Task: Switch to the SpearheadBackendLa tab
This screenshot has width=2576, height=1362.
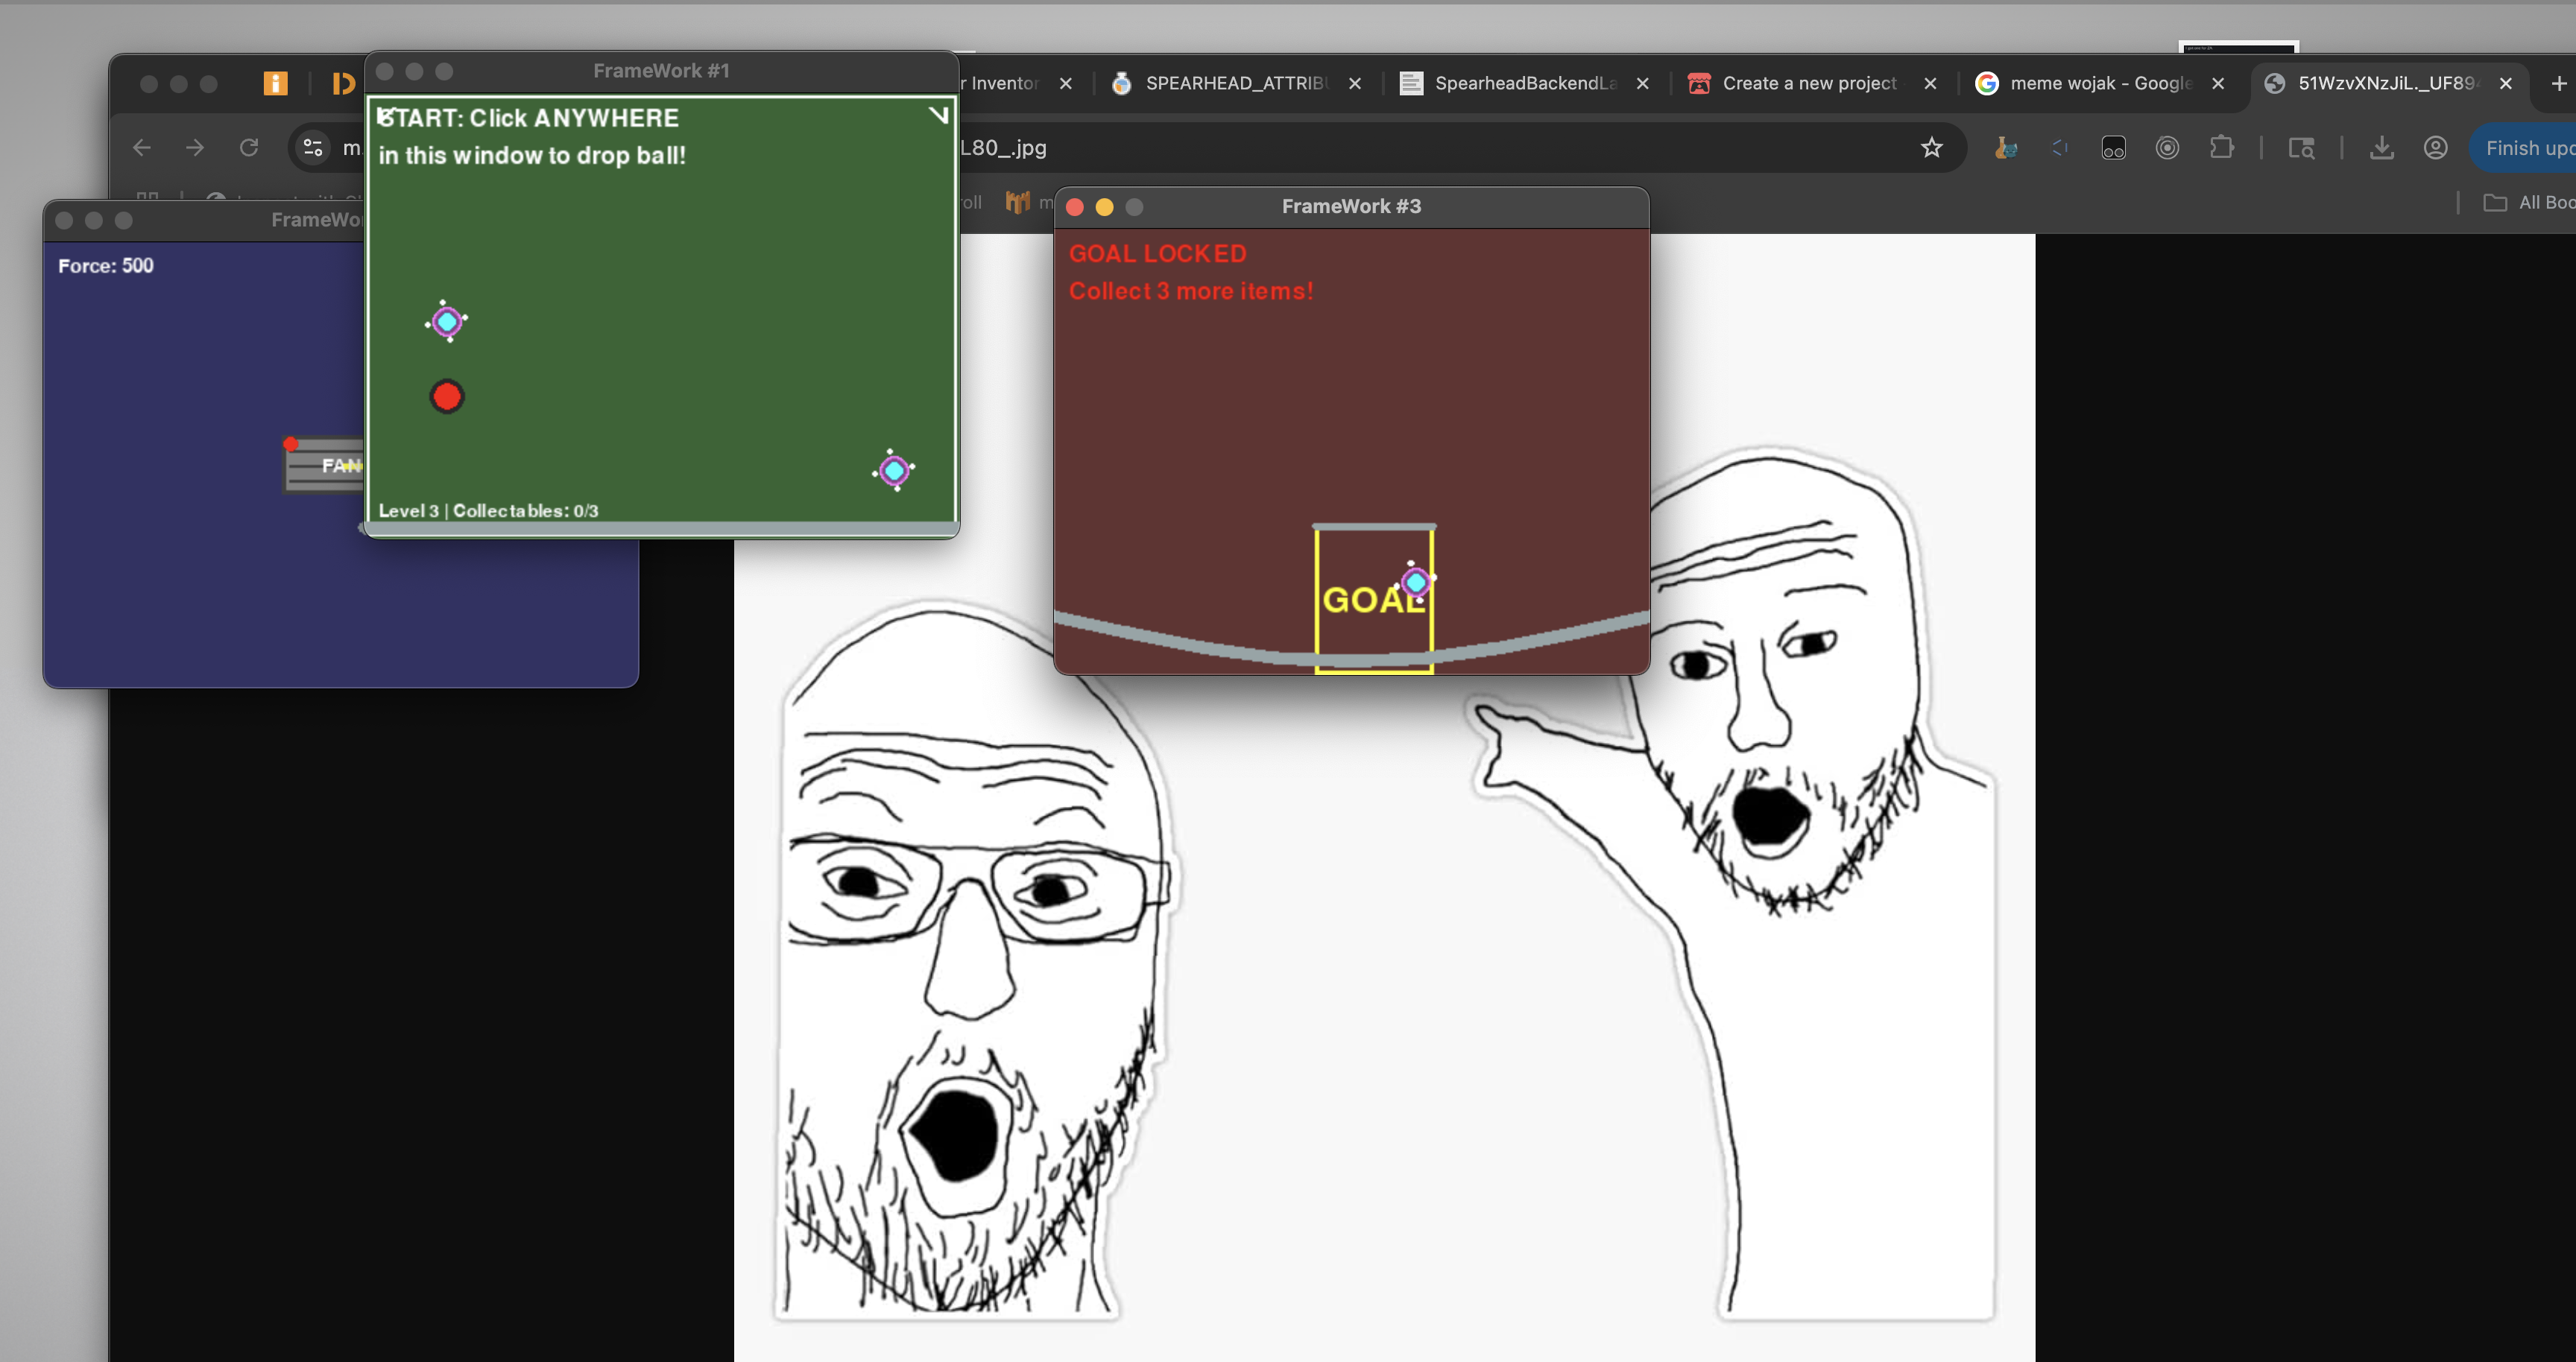Action: point(1525,83)
